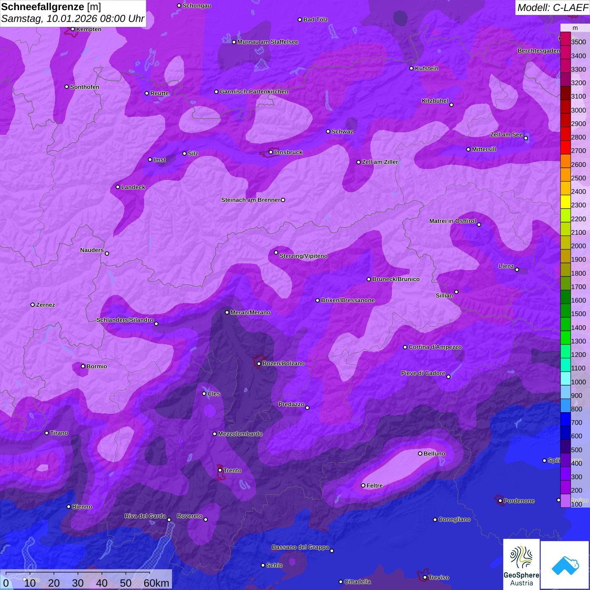Click the Sillian city marker dot

pos(456,292)
